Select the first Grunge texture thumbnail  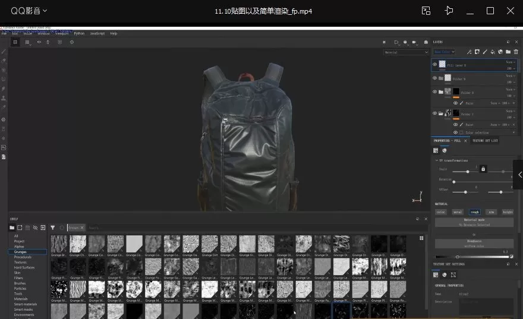pyautogui.click(x=59, y=244)
